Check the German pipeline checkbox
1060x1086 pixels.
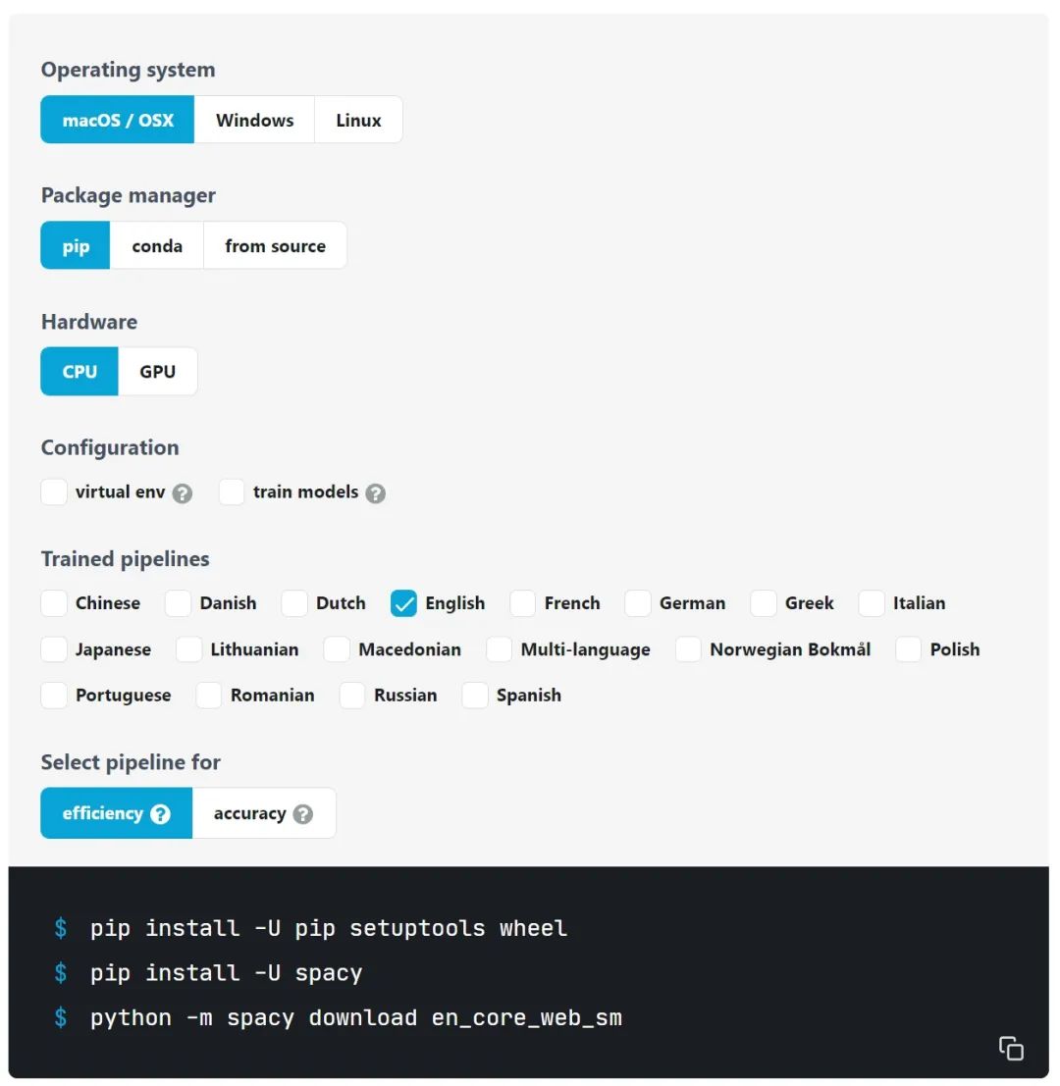pyautogui.click(x=637, y=603)
